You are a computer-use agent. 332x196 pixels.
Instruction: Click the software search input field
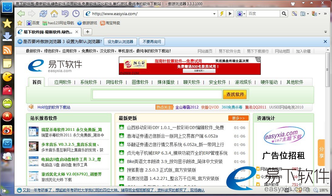[x=157, y=95]
